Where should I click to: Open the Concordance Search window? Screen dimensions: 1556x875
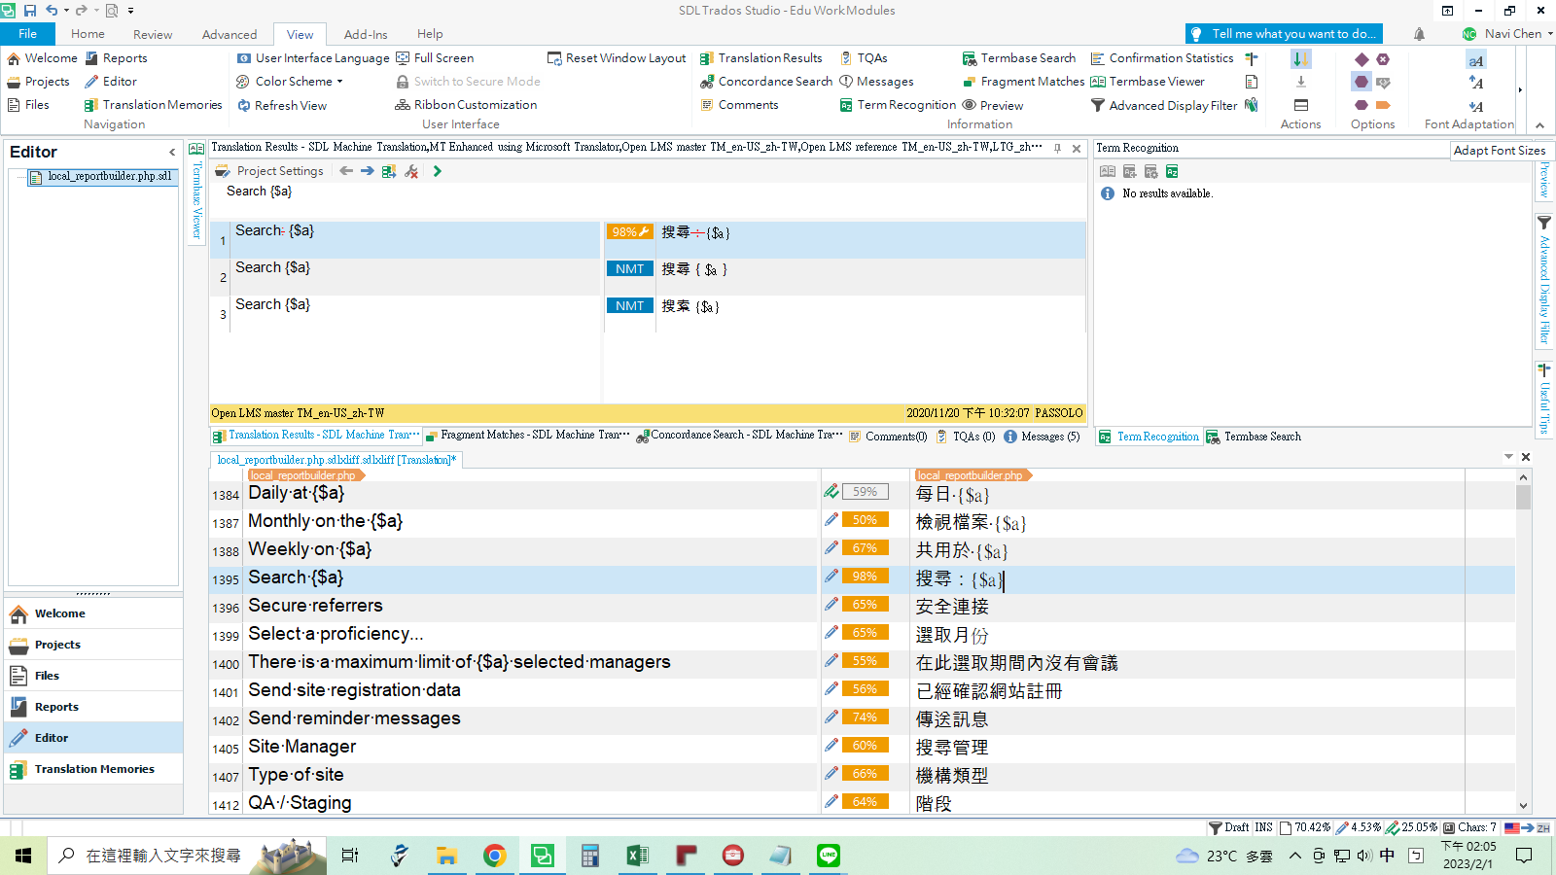(x=765, y=82)
